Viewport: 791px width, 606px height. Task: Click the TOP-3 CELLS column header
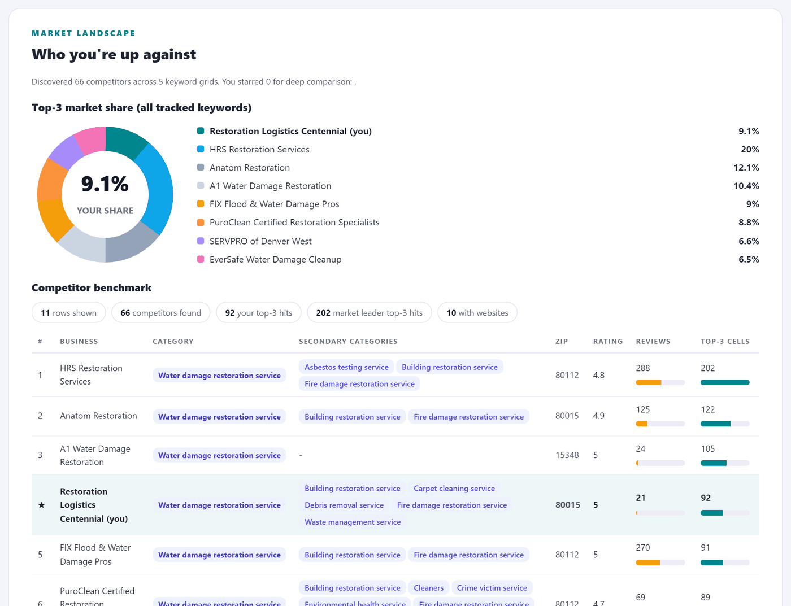tap(725, 341)
